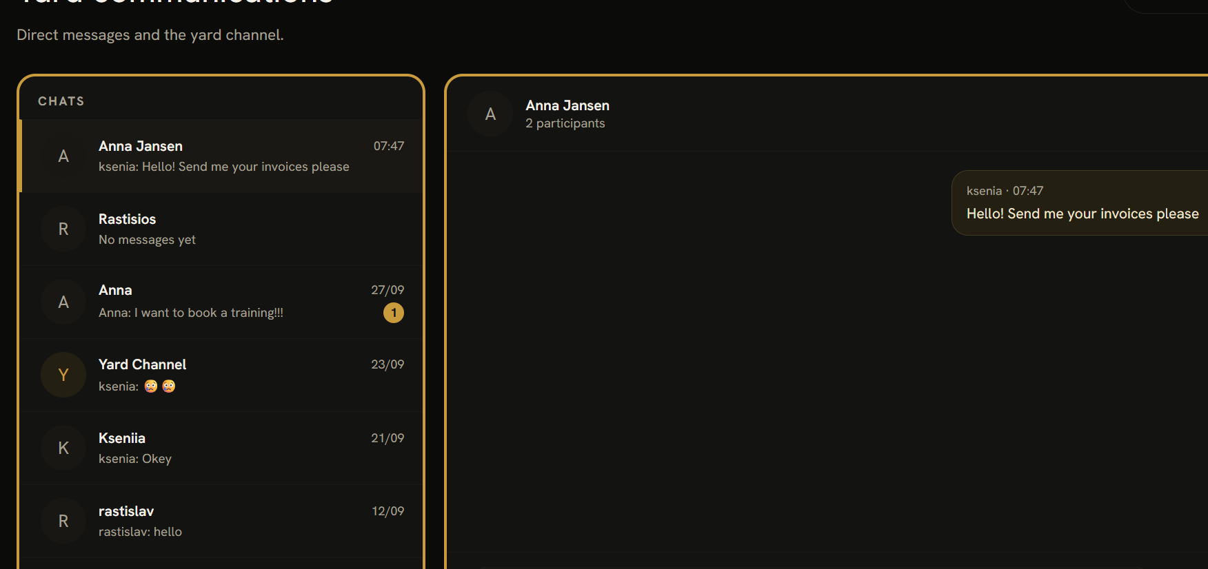Image resolution: width=1208 pixels, height=569 pixels.
Task: Click '2 participants' under conversation title
Action: (x=565, y=123)
